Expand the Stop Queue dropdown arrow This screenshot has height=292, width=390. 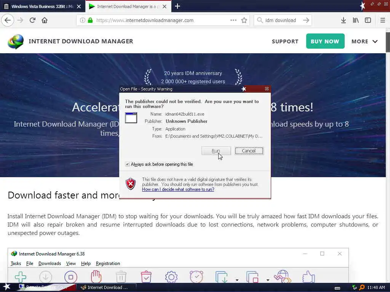pos(268,280)
